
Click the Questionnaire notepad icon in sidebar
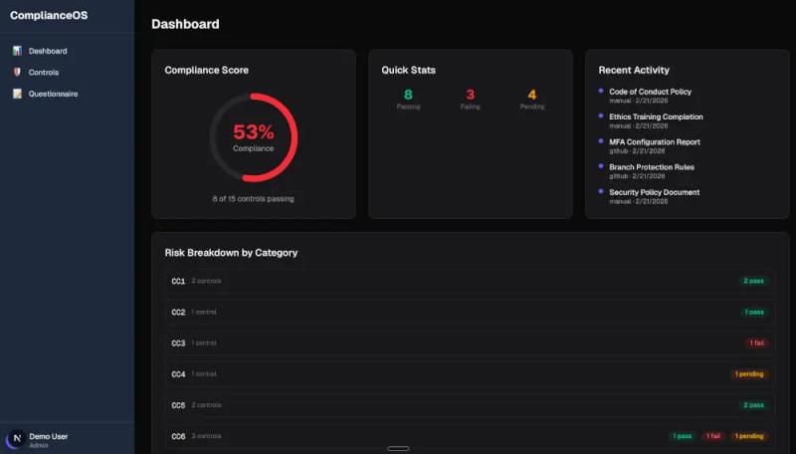tap(17, 94)
